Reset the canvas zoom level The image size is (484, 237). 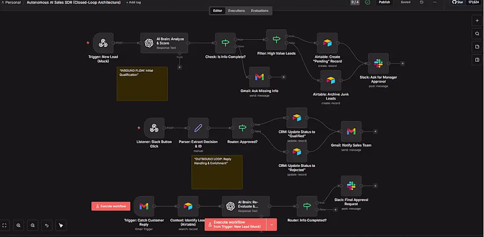click(47, 225)
